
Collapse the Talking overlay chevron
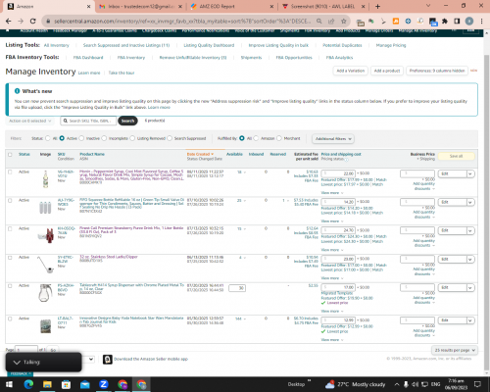[17, 363]
